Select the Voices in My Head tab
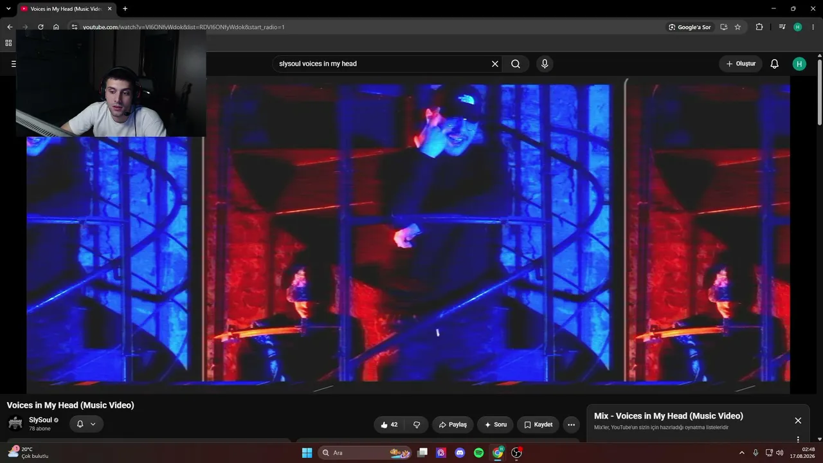Screen dimensions: 823x463 [66, 9]
